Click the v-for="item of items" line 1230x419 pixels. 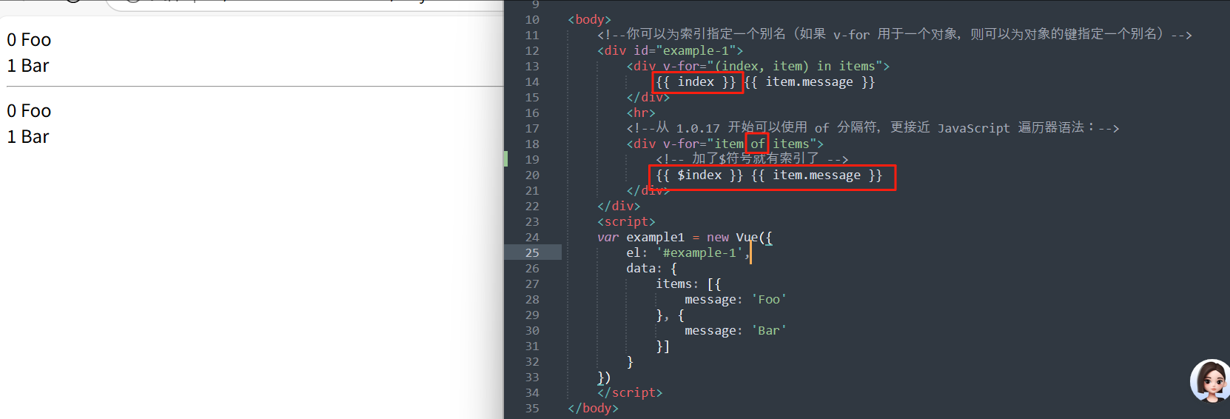click(x=725, y=144)
